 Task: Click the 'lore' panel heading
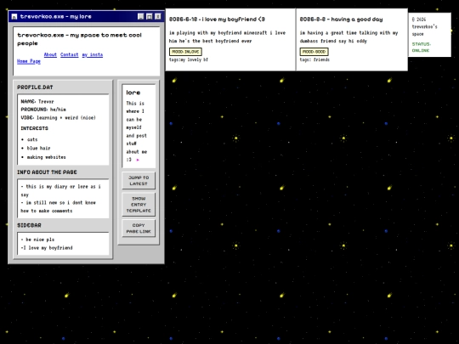click(133, 93)
